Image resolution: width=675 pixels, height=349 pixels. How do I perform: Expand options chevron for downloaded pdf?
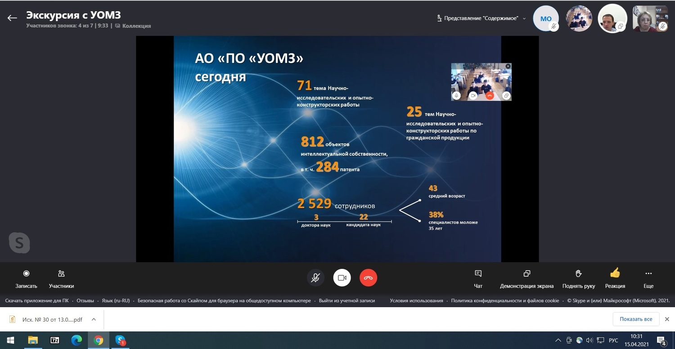click(x=94, y=319)
